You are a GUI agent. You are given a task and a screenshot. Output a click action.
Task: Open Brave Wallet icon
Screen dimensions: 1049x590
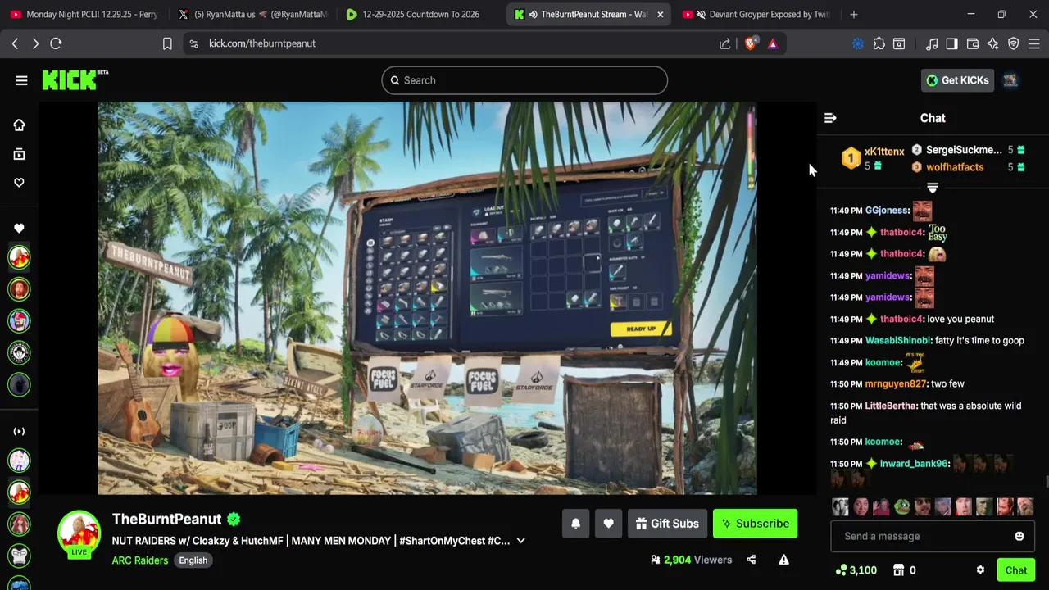pos(973,43)
